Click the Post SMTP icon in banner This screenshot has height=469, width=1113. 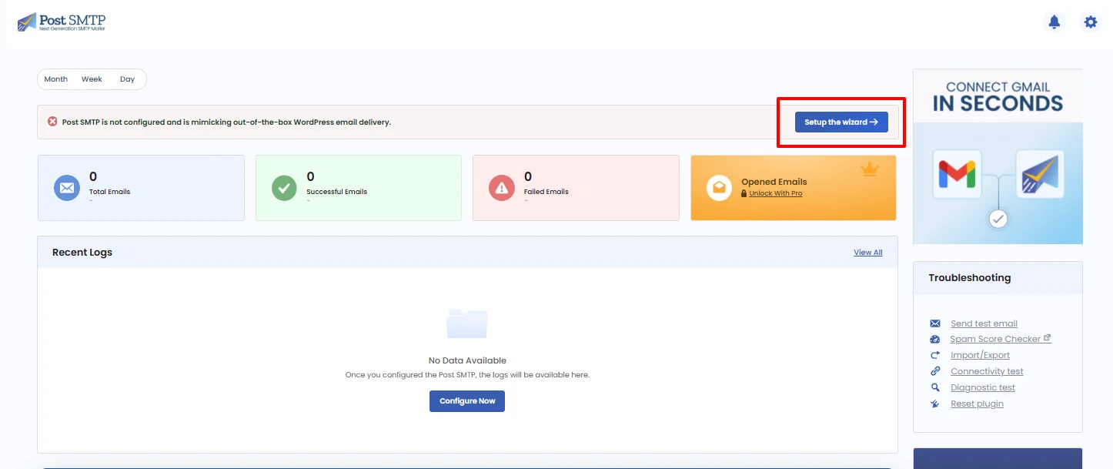click(x=1040, y=174)
